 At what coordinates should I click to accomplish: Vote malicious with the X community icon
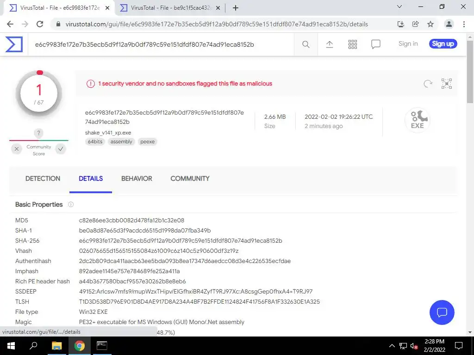17,149
